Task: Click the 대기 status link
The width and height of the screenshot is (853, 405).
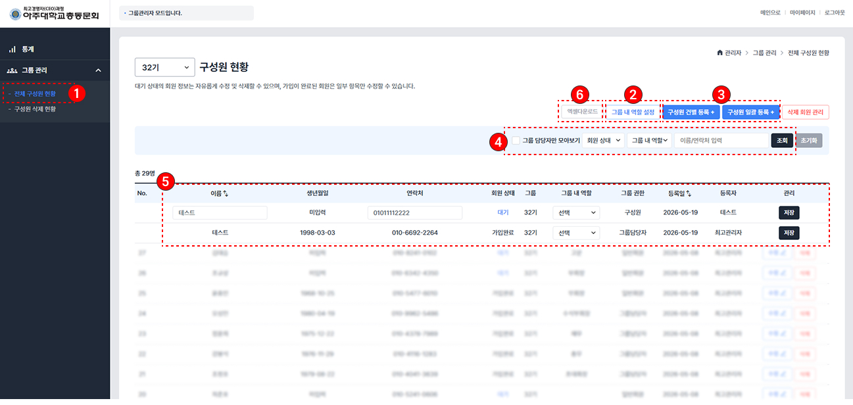Action: coord(503,213)
